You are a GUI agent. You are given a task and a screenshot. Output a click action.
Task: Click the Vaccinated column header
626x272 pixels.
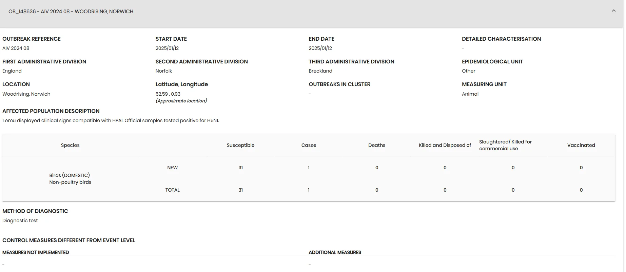pyautogui.click(x=581, y=145)
